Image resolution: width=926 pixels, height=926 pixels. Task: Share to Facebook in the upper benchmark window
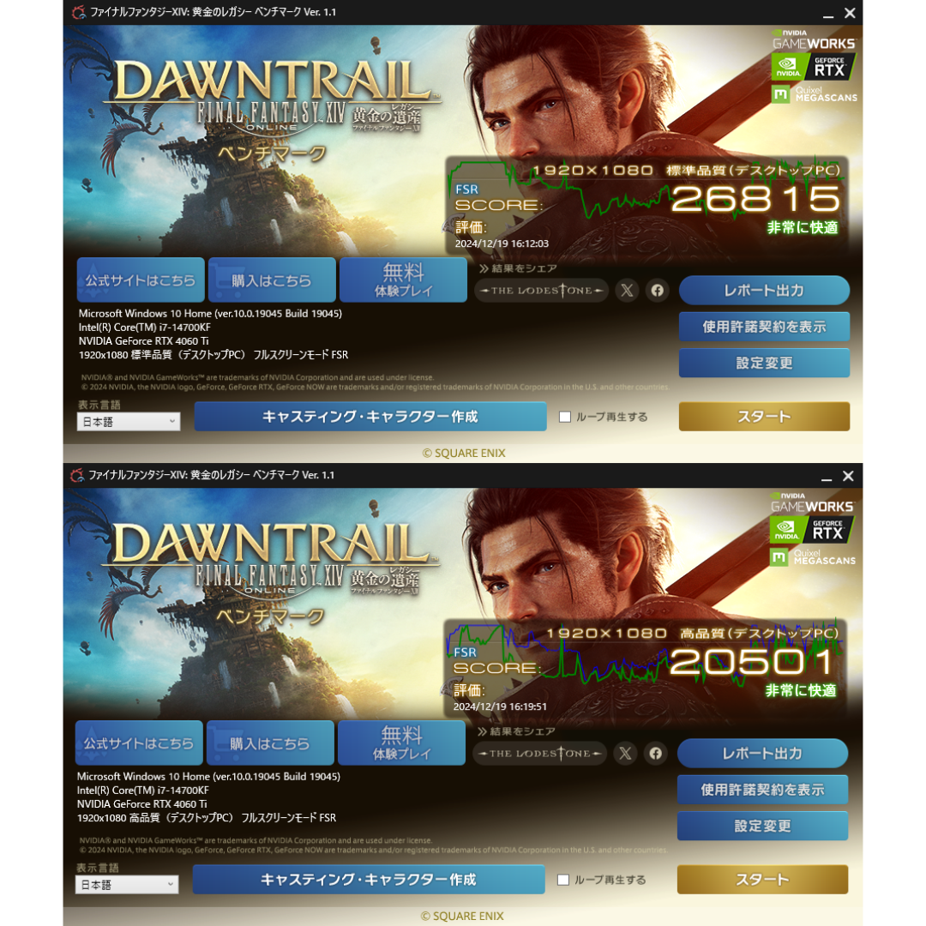click(x=657, y=291)
